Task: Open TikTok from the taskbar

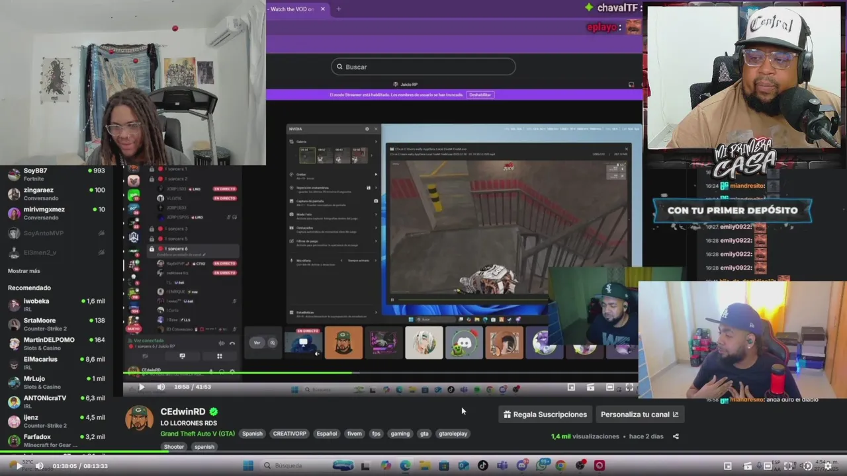Action: point(483,466)
